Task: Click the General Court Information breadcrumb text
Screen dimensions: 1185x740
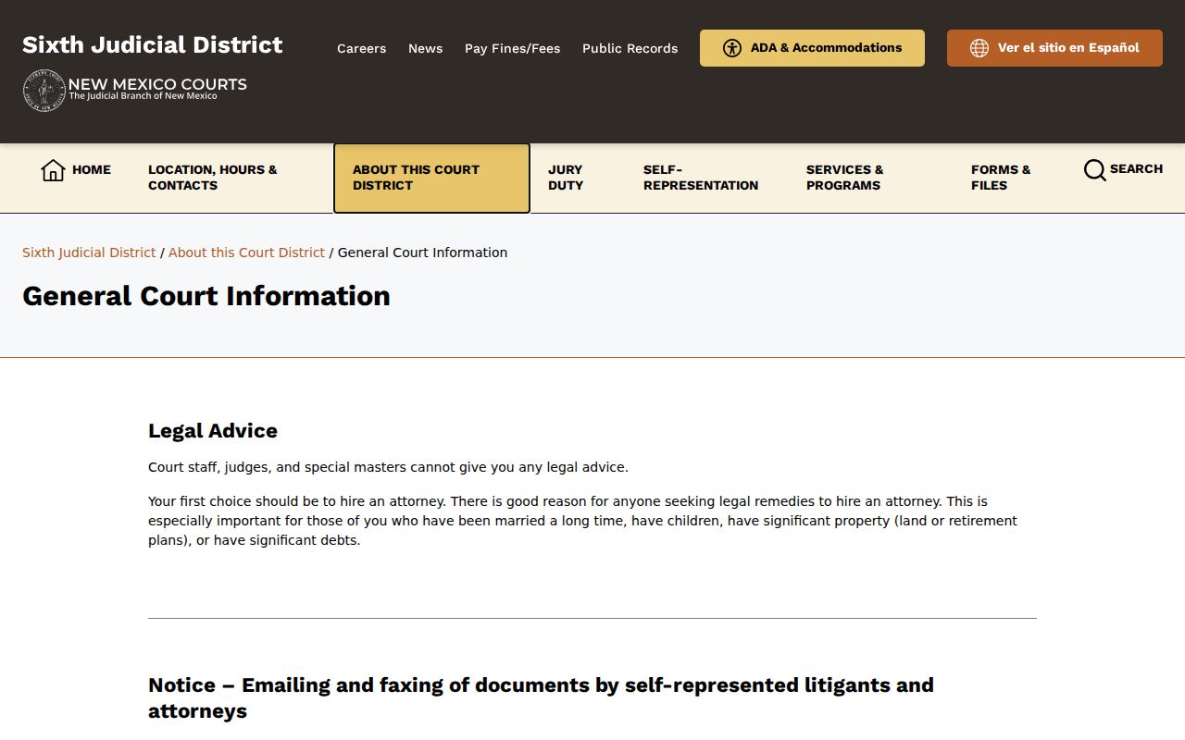Action: tap(422, 253)
